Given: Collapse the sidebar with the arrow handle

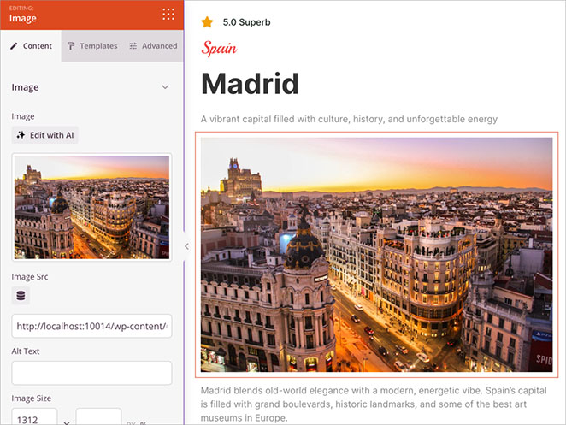Looking at the screenshot, I should pos(186,246).
